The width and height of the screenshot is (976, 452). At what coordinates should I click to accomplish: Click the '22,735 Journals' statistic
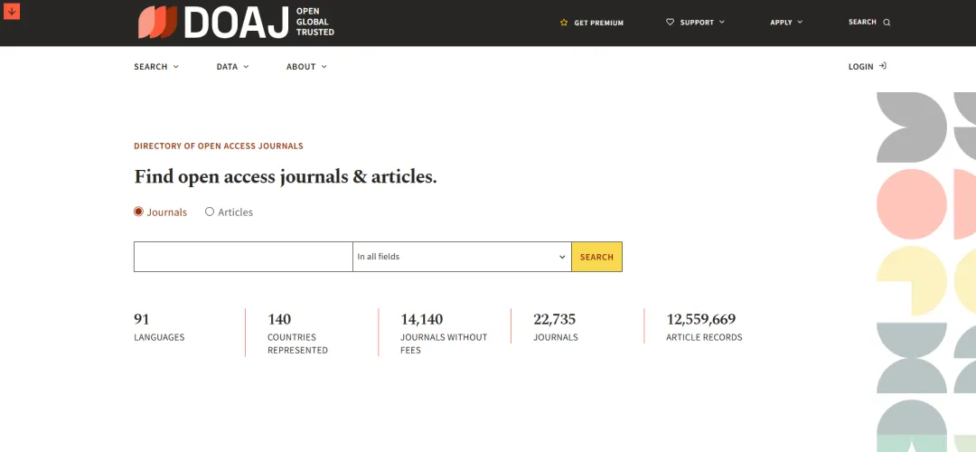(555, 327)
